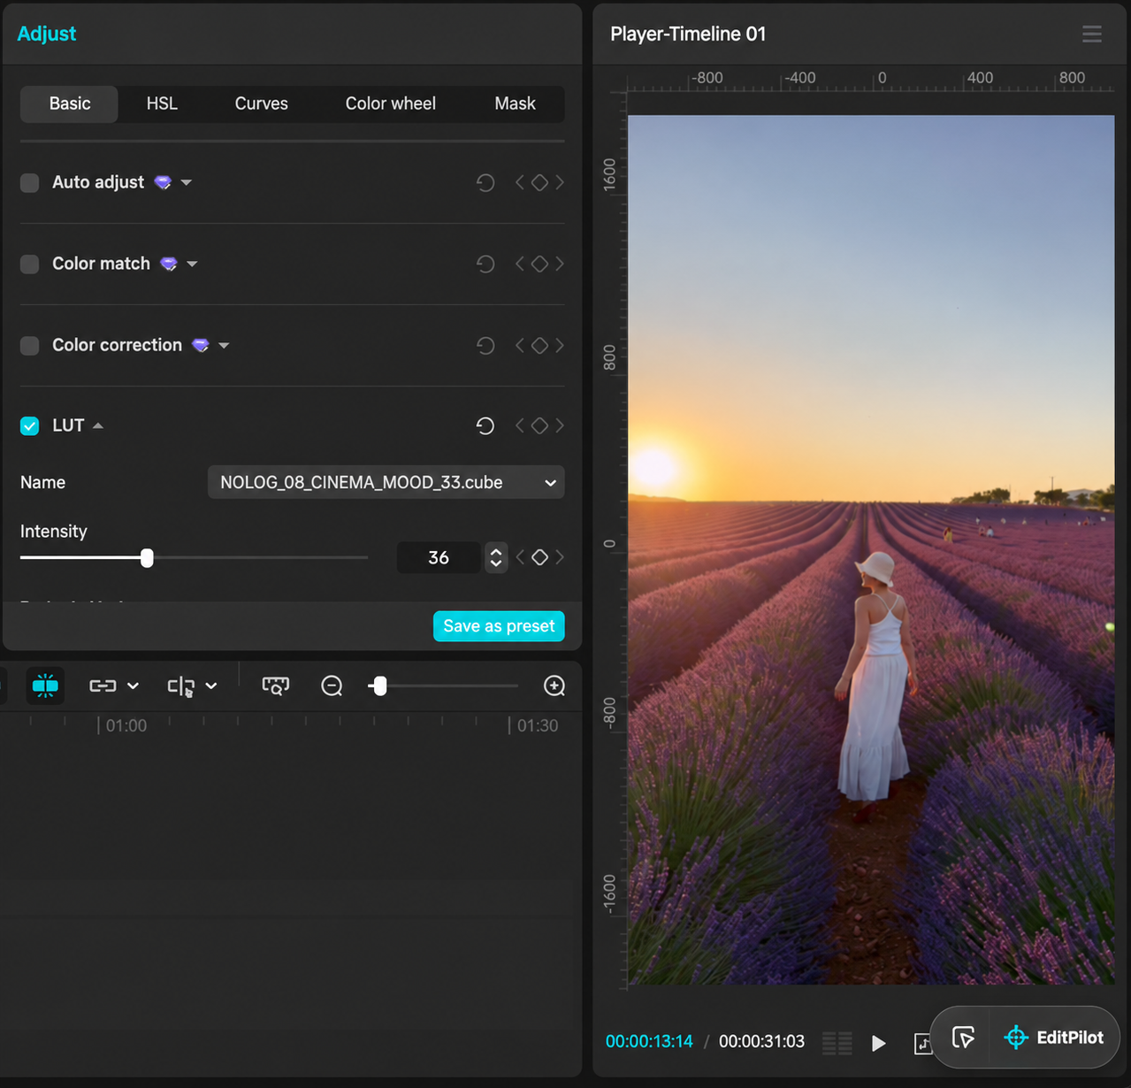The image size is (1131, 1088).
Task: Click the lavender field preview image
Action: tap(871, 549)
